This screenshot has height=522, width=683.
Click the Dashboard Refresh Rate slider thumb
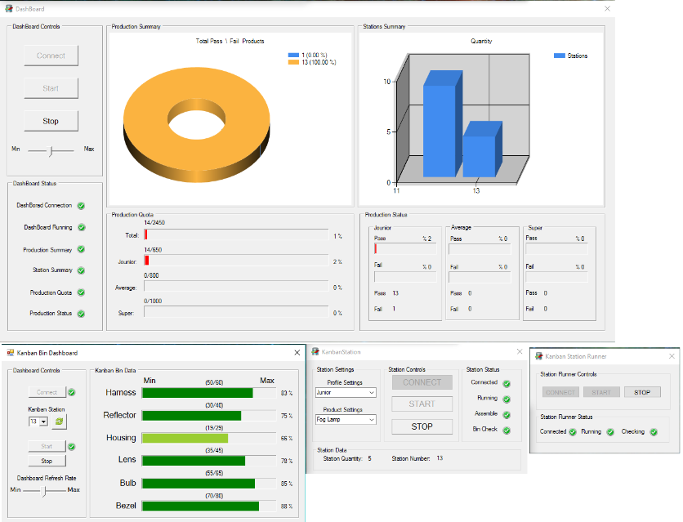click(x=43, y=491)
